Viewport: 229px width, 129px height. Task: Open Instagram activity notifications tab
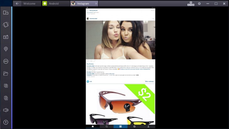coord(134,126)
